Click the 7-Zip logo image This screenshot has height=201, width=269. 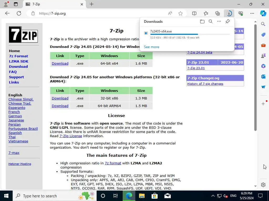[23, 35]
